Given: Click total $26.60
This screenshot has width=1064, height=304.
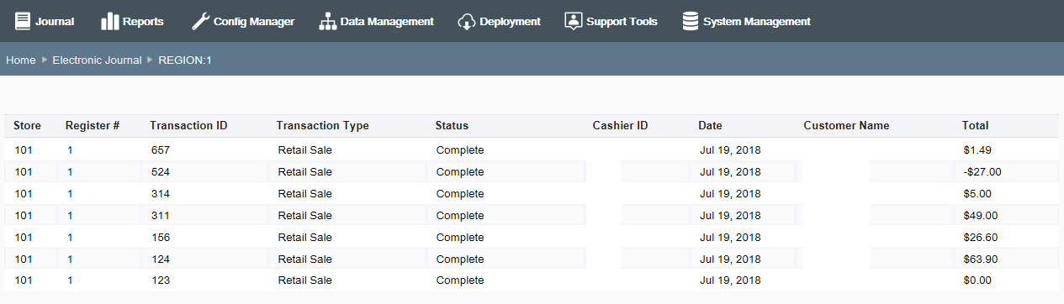Looking at the screenshot, I should pyautogui.click(x=981, y=238).
